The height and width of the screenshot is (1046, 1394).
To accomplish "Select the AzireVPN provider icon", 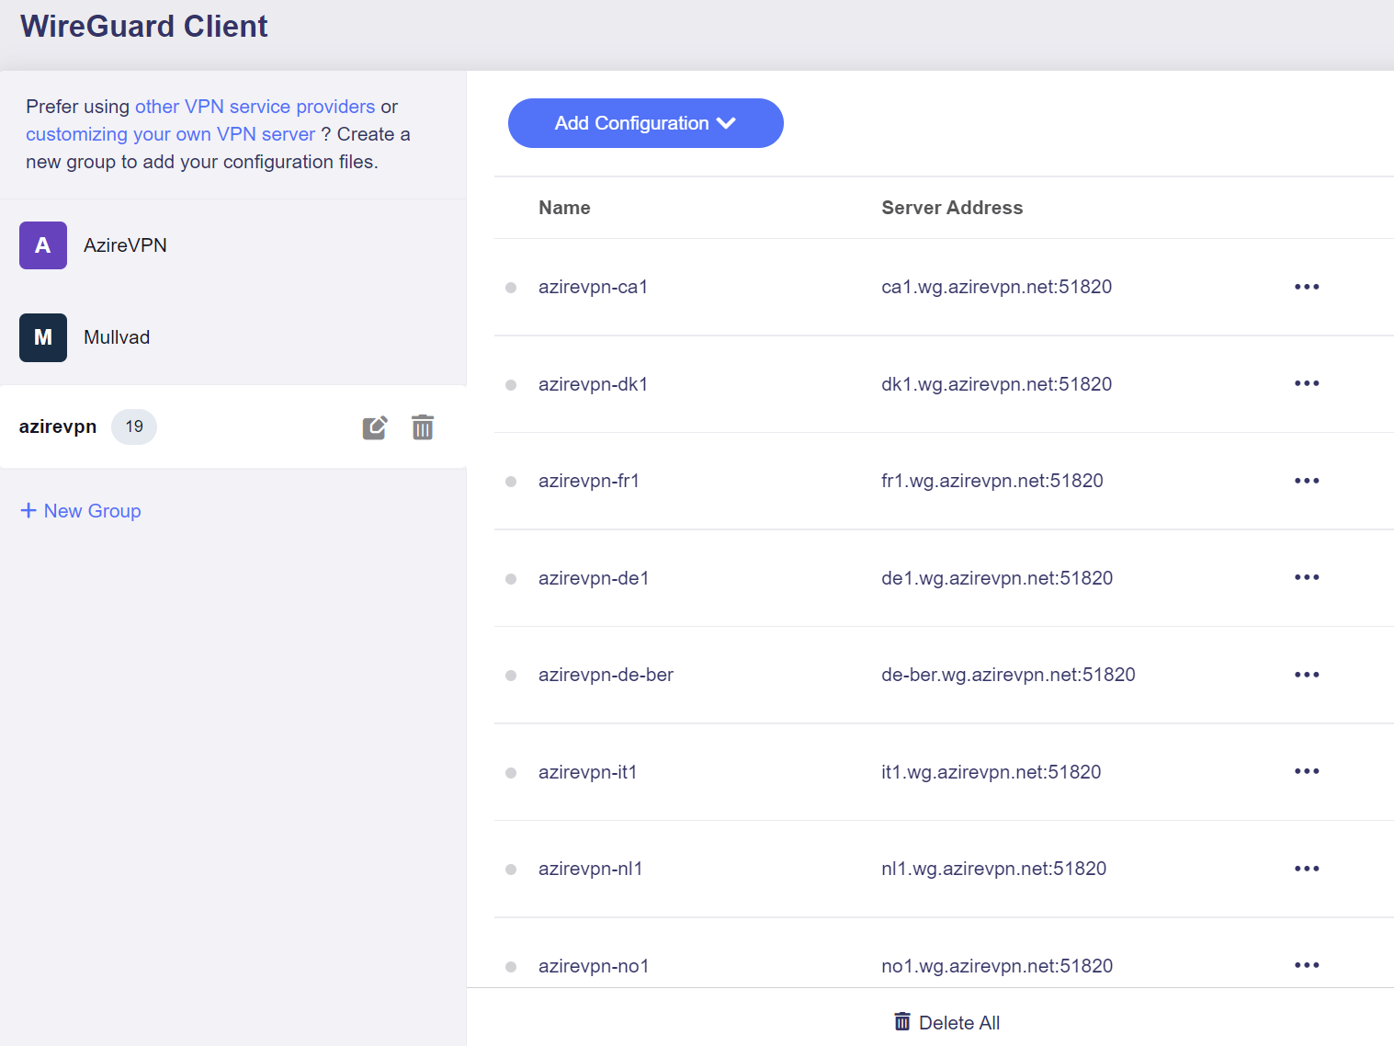I will pos(43,245).
